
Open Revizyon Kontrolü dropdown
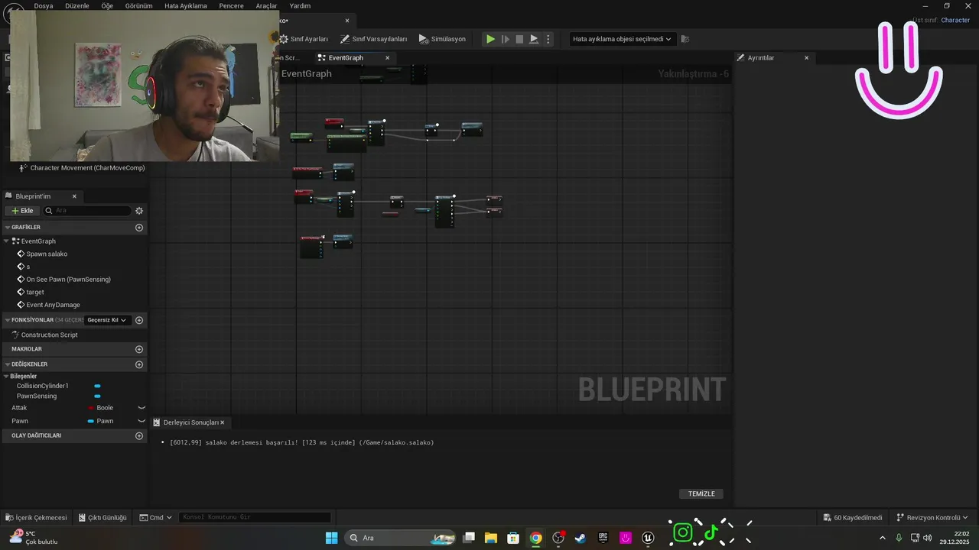point(932,518)
